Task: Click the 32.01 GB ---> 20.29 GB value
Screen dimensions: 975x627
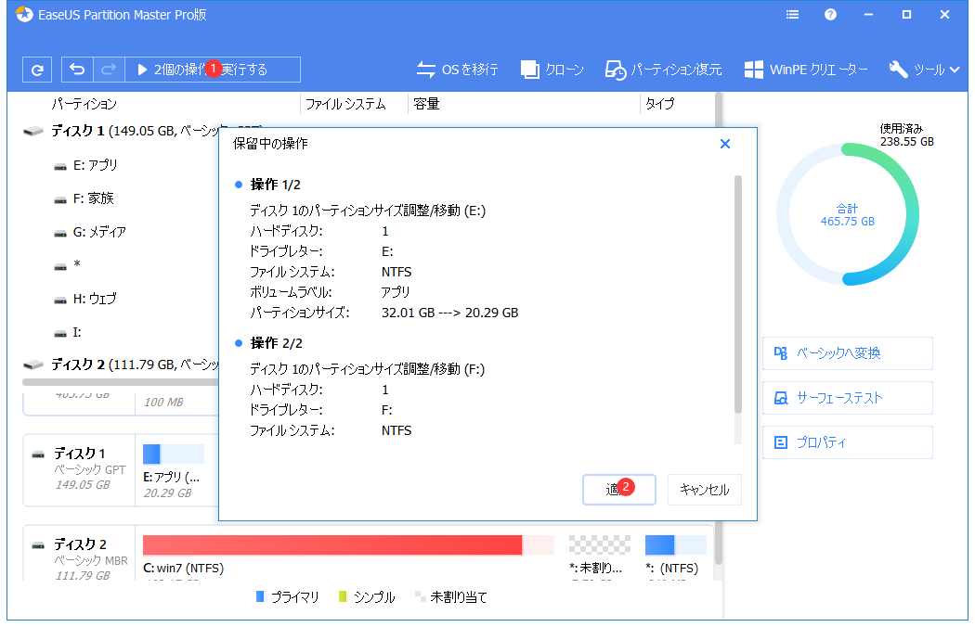Action: point(449,313)
